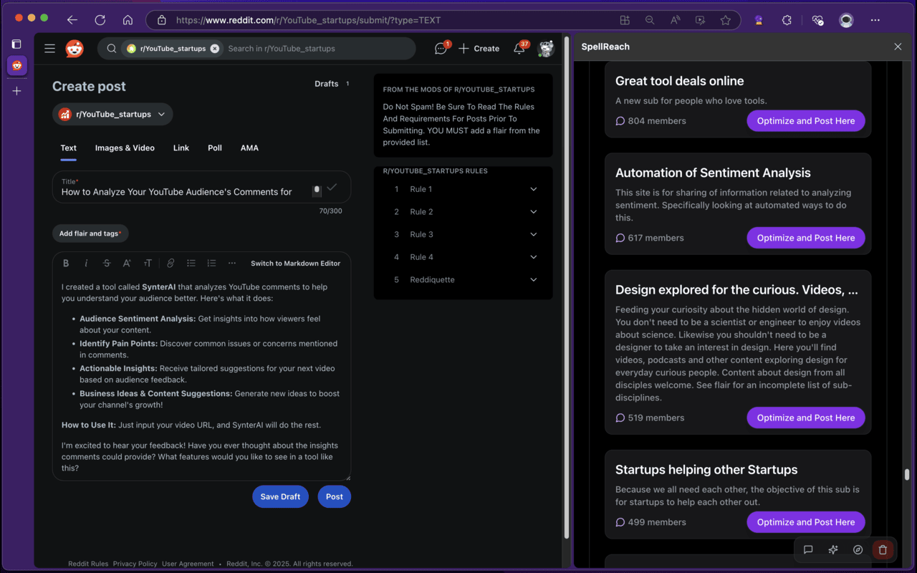The width and height of the screenshot is (917, 573).
Task: Switch to Poll post tab
Action: (x=215, y=148)
